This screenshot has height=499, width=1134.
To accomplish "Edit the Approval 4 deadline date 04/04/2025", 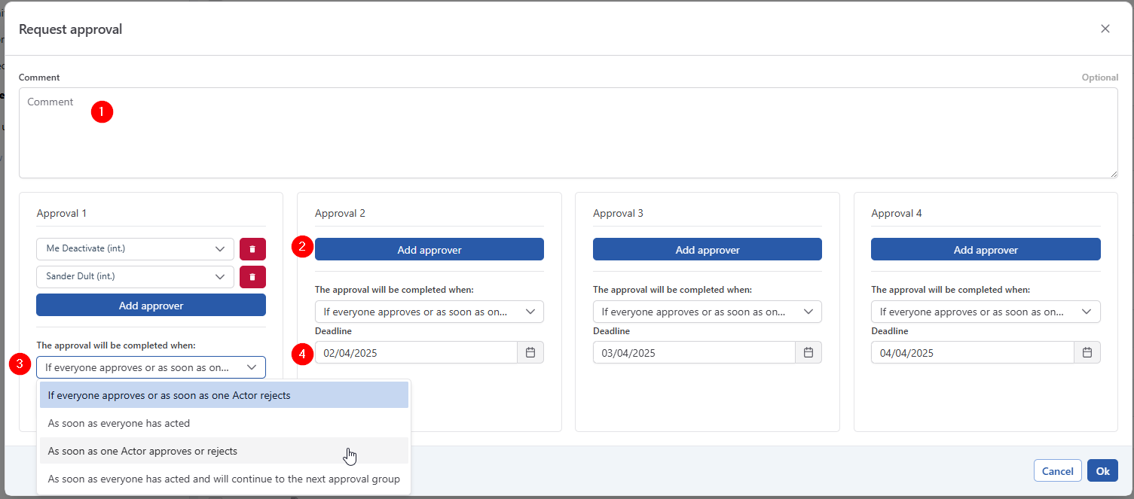I will [x=973, y=352].
